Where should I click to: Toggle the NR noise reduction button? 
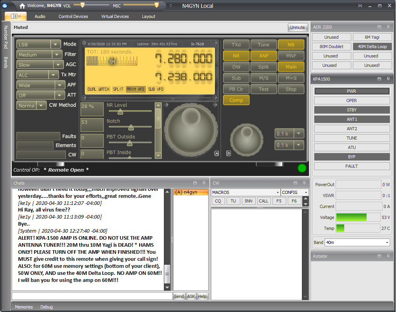point(236,56)
